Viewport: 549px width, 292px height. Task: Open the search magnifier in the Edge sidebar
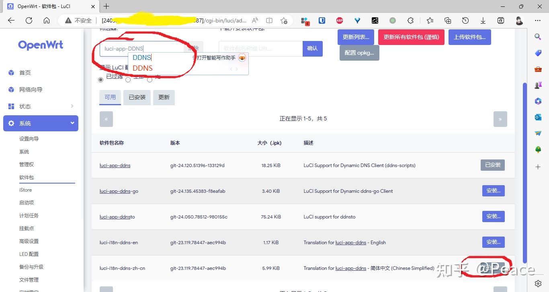537,37
